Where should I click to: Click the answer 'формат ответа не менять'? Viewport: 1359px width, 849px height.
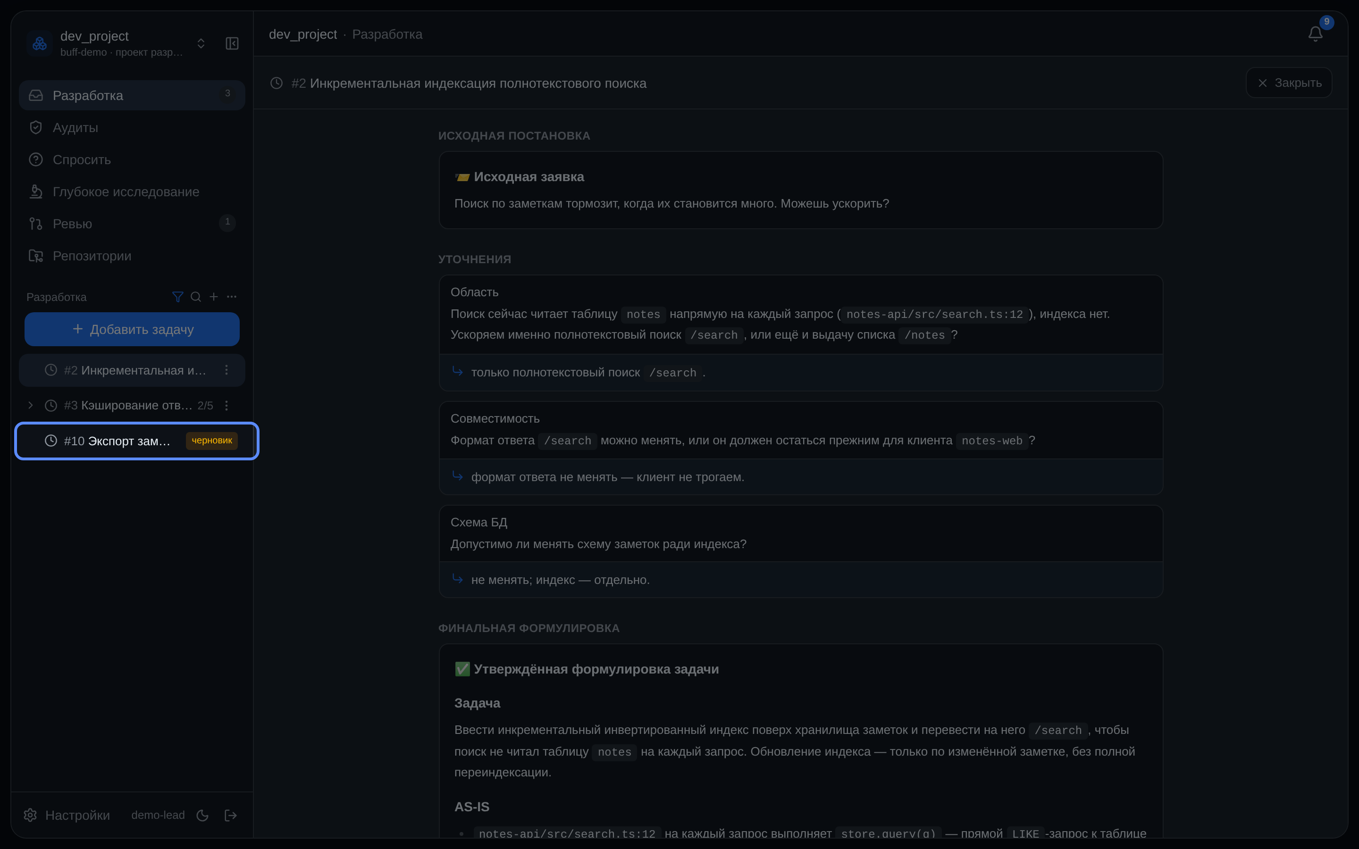608,477
